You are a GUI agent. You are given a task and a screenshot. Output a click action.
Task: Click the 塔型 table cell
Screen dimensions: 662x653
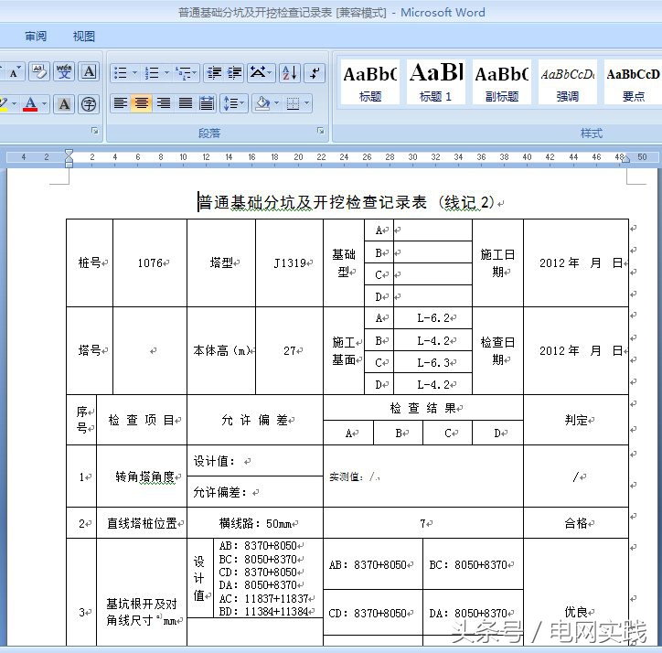click(x=221, y=263)
